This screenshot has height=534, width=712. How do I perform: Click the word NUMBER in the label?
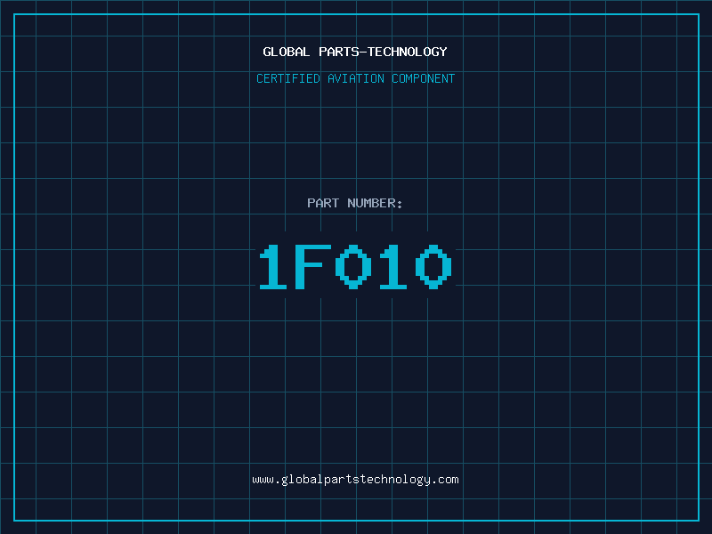(371, 203)
